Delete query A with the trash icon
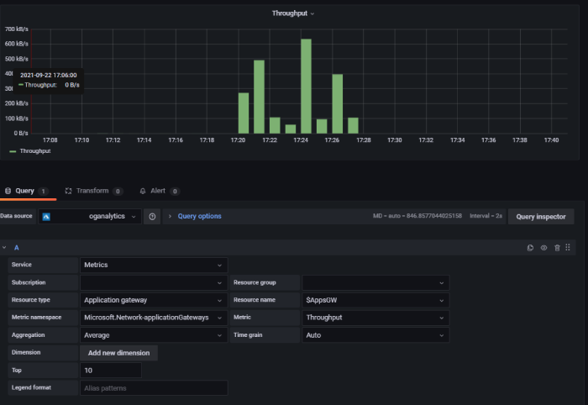Viewport: 588px width, 405px height. (556, 248)
